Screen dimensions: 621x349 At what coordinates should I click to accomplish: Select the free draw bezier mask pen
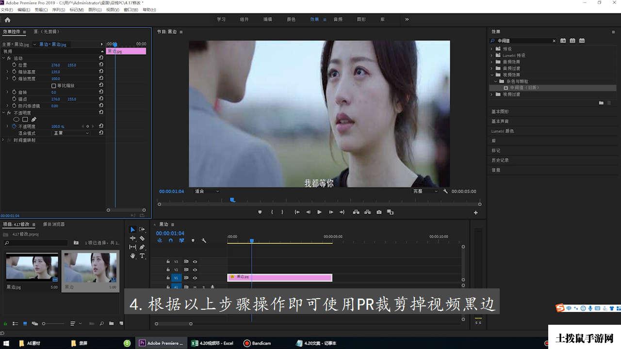point(34,119)
